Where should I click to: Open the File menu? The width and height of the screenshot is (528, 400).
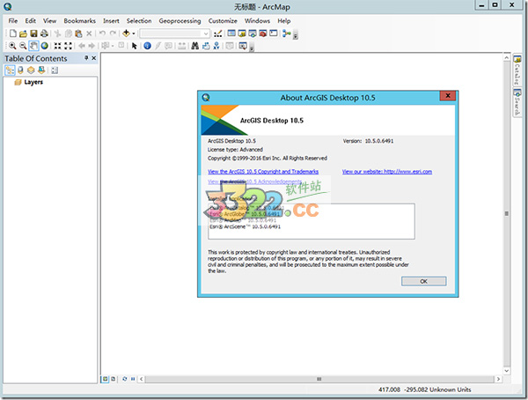[x=13, y=21]
